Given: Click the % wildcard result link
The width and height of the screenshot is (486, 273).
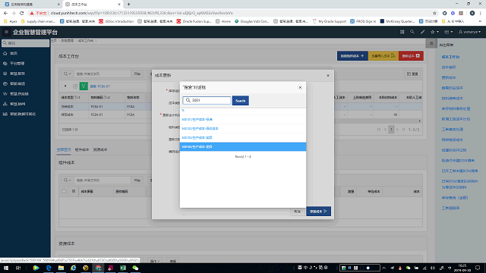Looking at the screenshot, I should point(183,111).
